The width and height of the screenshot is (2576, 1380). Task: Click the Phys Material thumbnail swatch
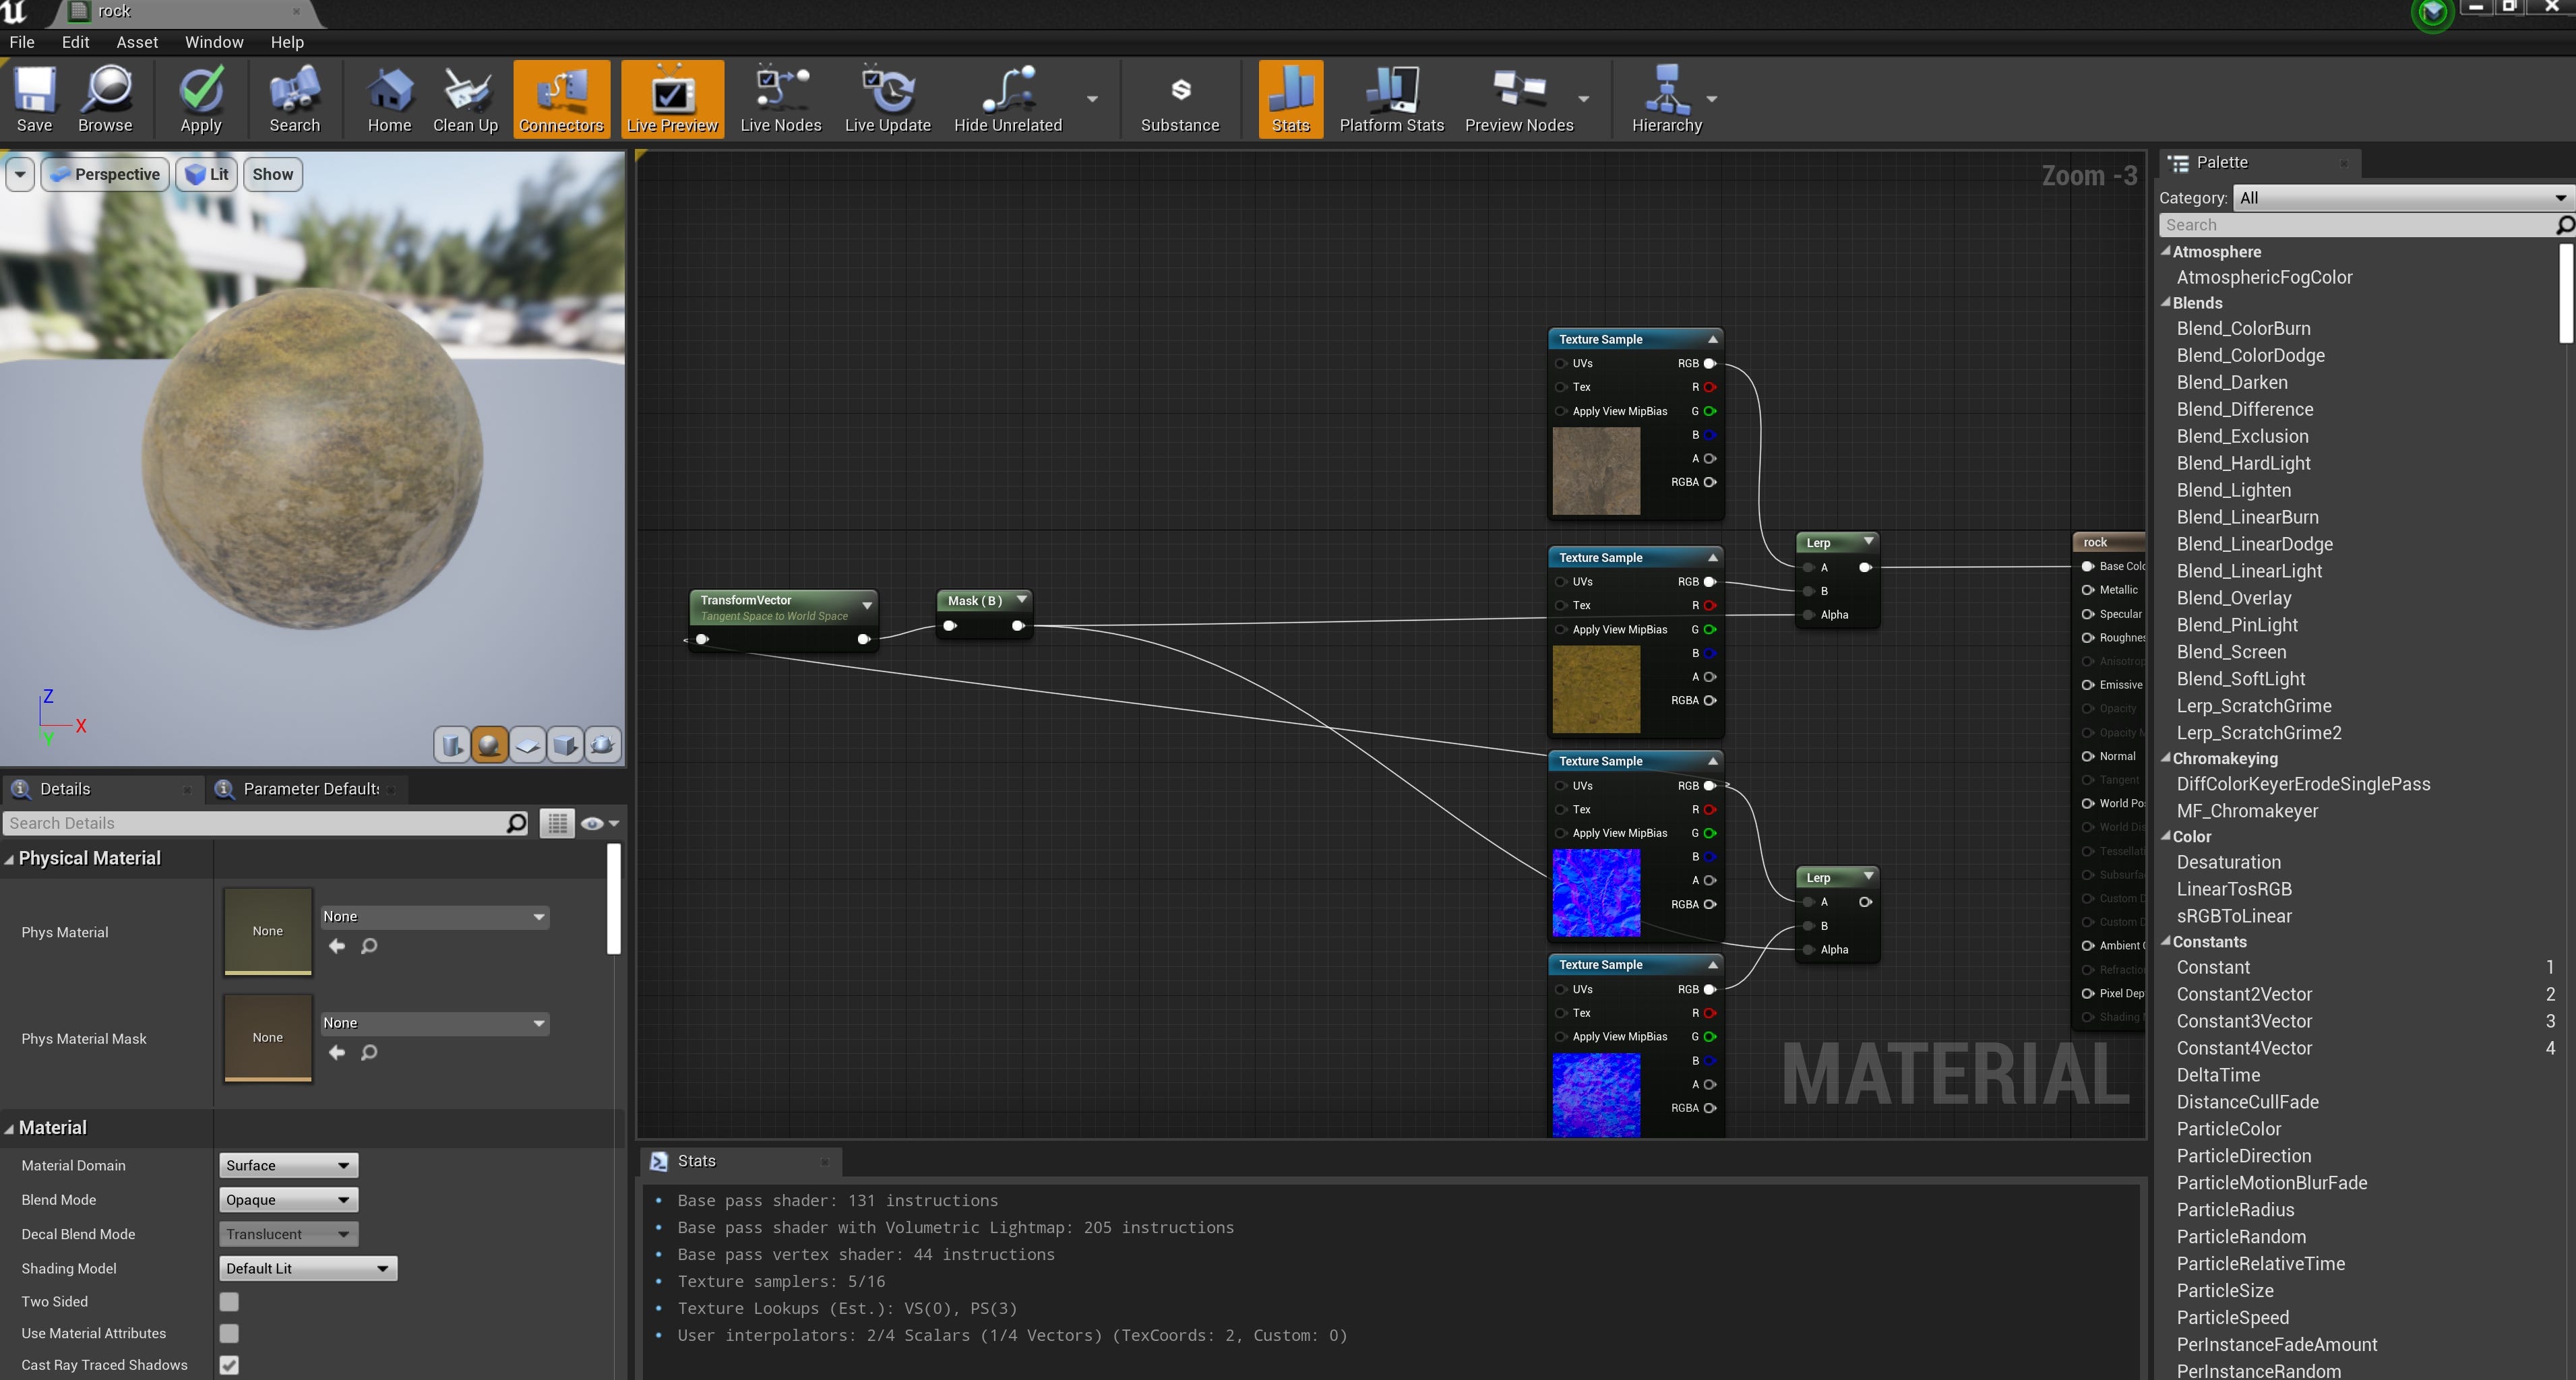268,930
